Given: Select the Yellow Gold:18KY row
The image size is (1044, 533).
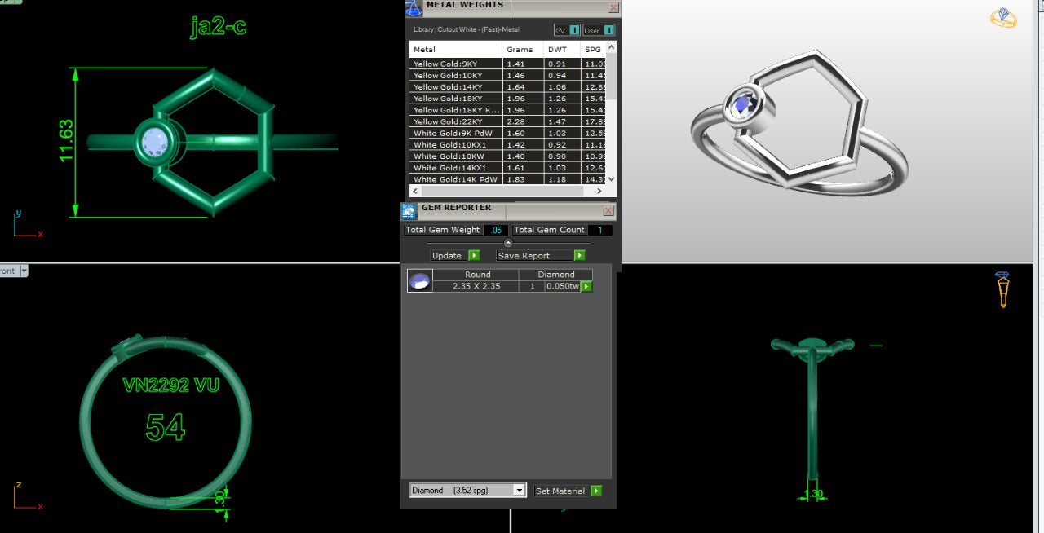Looking at the screenshot, I should click(x=508, y=98).
